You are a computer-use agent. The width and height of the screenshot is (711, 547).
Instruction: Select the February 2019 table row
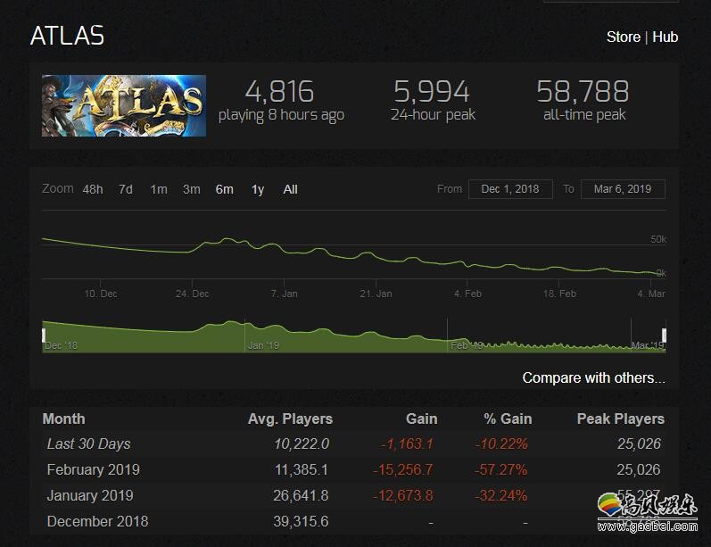tap(93, 469)
